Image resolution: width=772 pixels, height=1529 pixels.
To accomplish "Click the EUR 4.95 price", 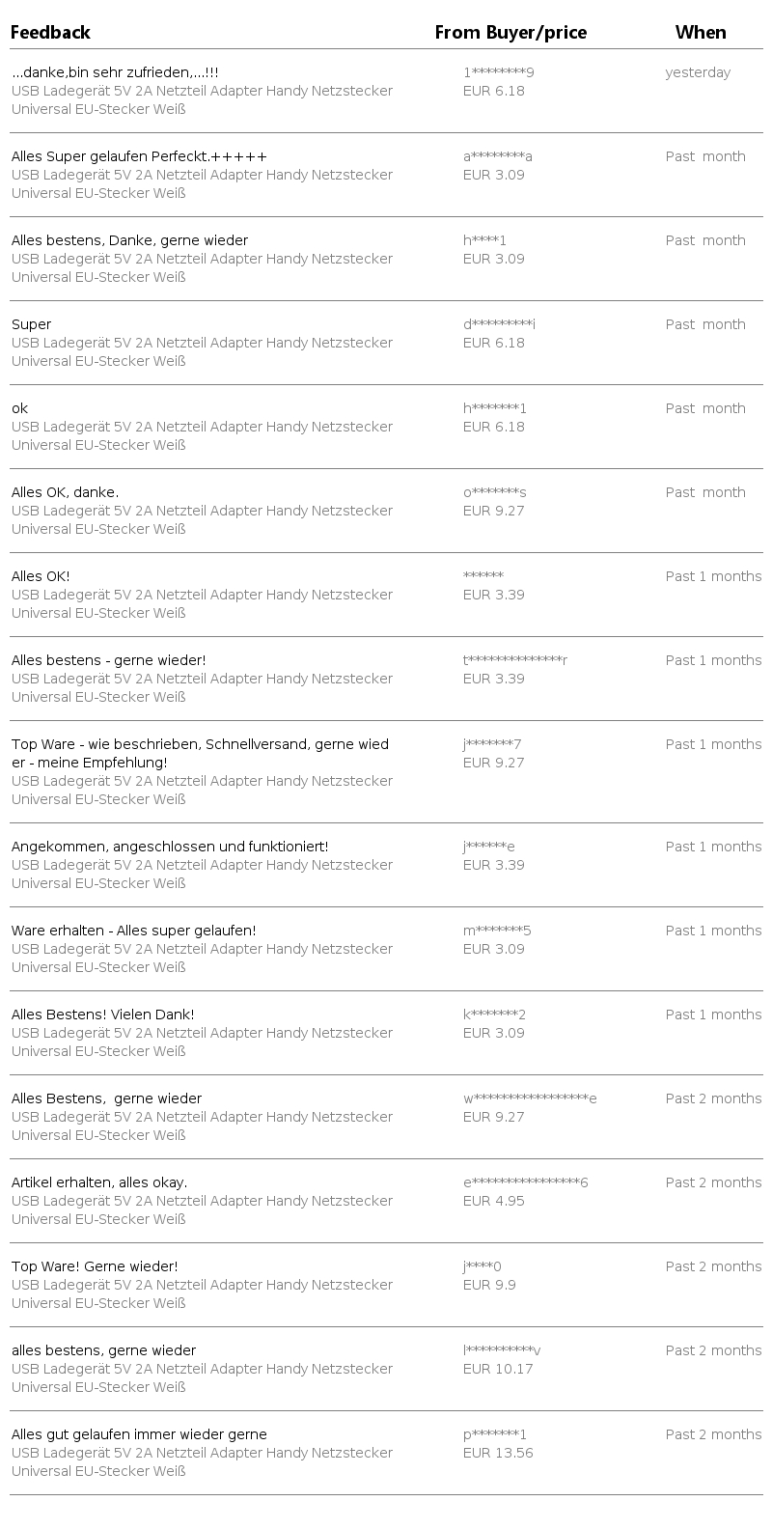I will [494, 1201].
